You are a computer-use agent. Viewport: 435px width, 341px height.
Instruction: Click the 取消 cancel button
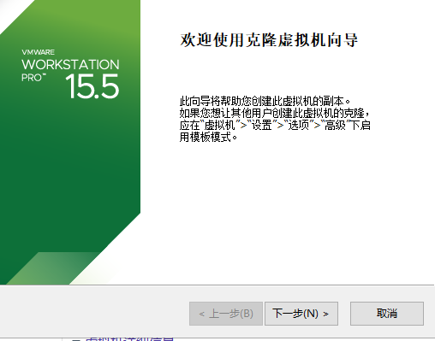387,314
